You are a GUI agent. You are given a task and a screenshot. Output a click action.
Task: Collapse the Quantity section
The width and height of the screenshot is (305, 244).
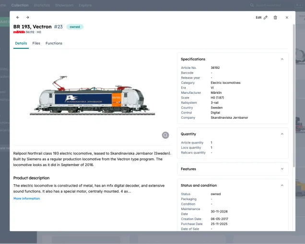(x=282, y=134)
